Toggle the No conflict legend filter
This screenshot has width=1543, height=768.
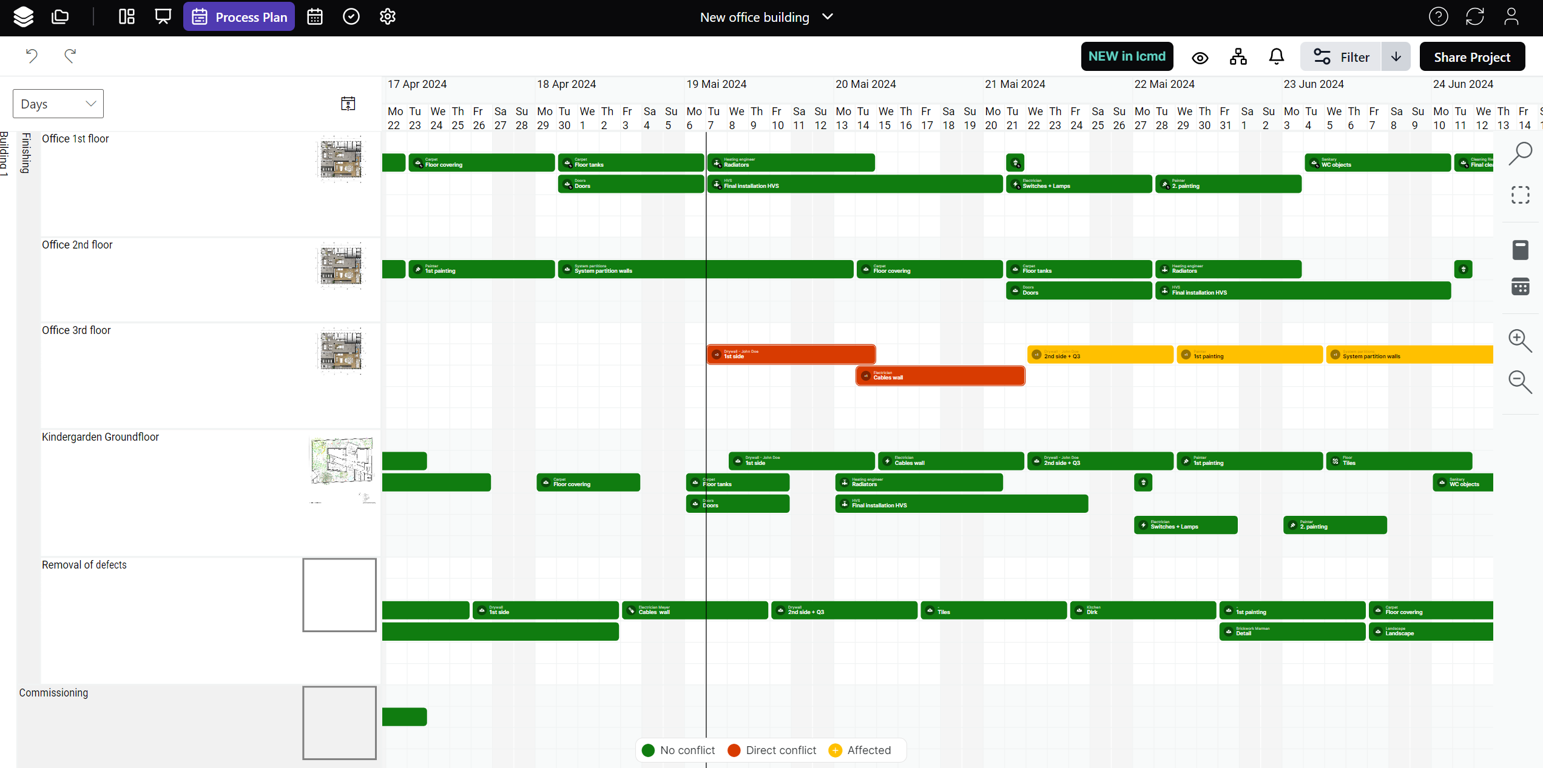tap(678, 750)
